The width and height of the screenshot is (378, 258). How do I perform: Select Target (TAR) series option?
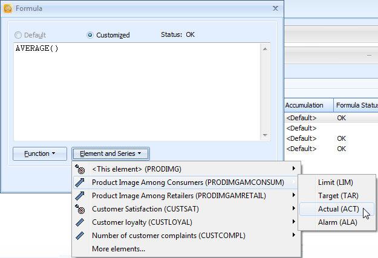click(337, 196)
